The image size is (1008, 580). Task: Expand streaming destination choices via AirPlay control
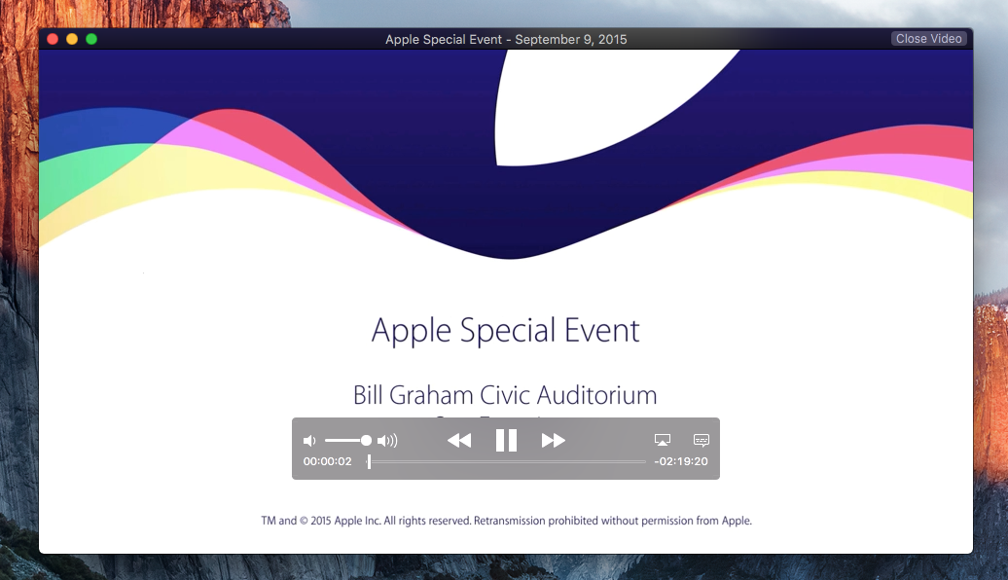[664, 440]
